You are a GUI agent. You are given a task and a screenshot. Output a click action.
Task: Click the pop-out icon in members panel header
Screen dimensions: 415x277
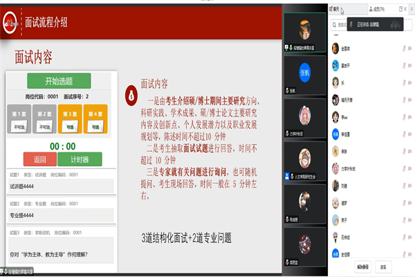(400, 9)
